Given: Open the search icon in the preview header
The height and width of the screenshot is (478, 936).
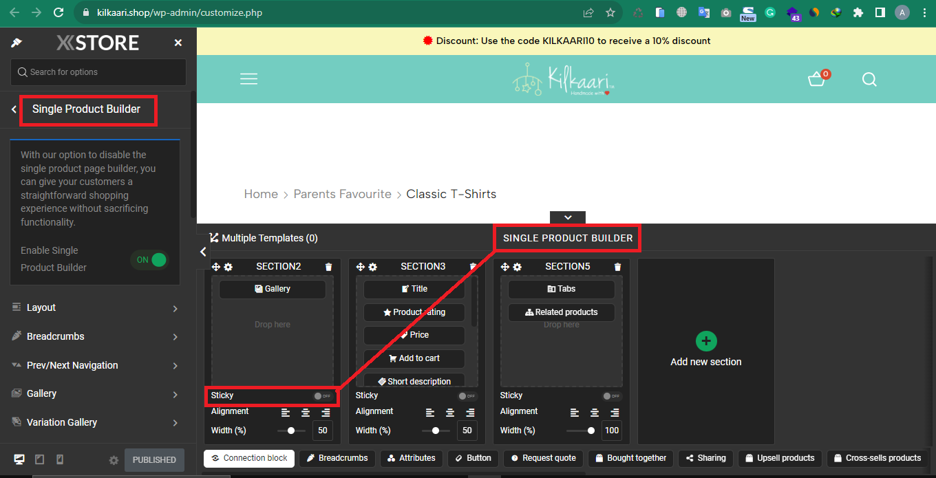Looking at the screenshot, I should point(869,79).
